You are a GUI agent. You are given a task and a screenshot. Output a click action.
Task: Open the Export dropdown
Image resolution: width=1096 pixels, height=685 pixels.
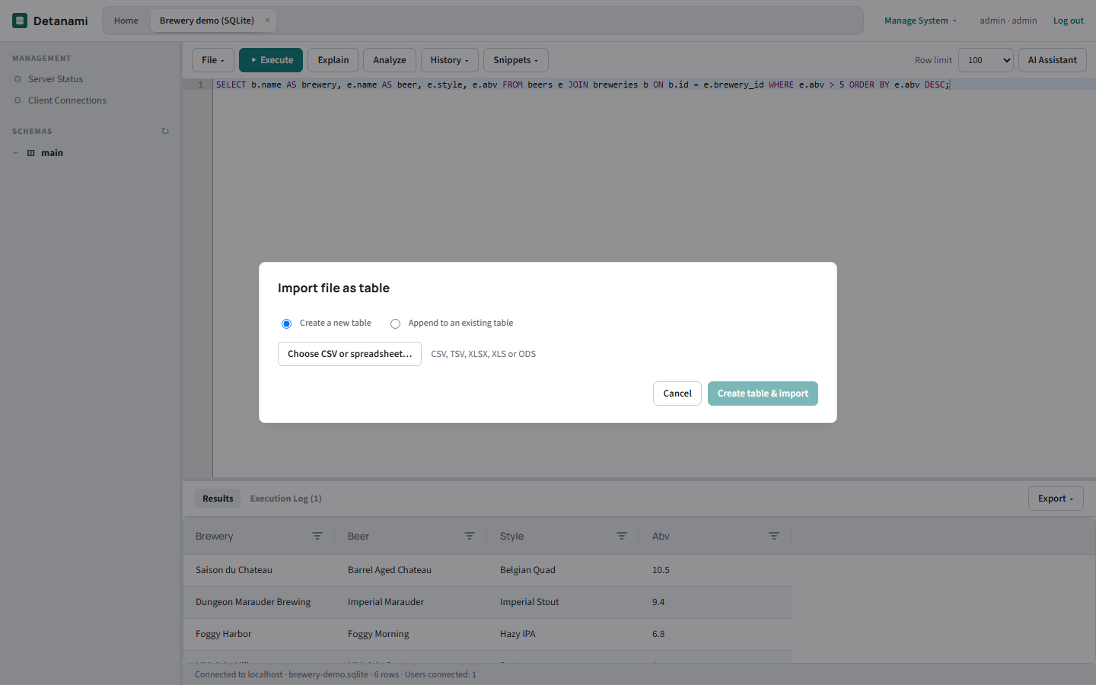(1056, 499)
